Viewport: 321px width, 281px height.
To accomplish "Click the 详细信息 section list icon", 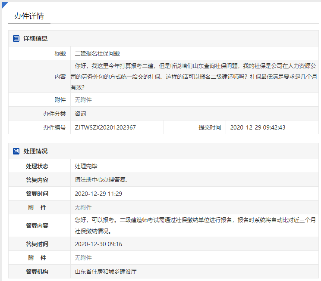I will point(16,39).
